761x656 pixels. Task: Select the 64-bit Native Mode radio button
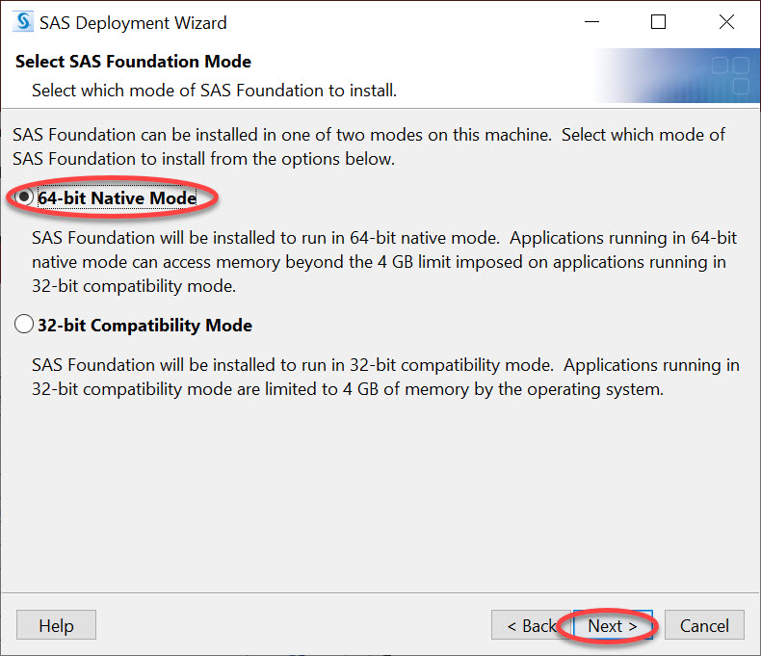(23, 197)
